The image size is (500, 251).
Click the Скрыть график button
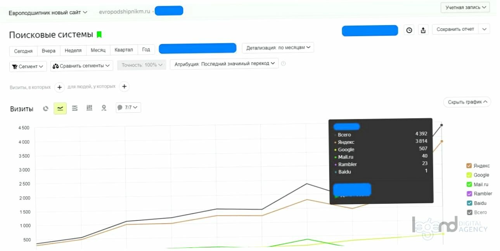[467, 102]
